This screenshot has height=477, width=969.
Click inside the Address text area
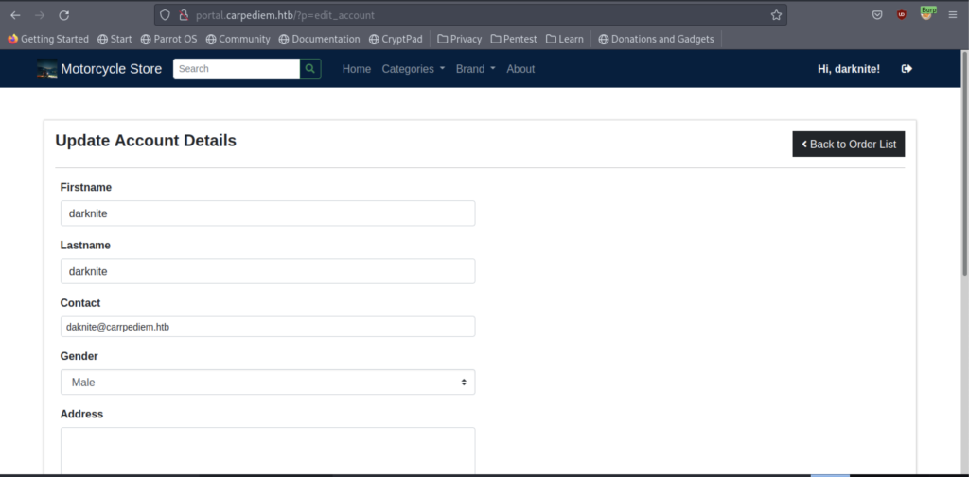coord(267,451)
